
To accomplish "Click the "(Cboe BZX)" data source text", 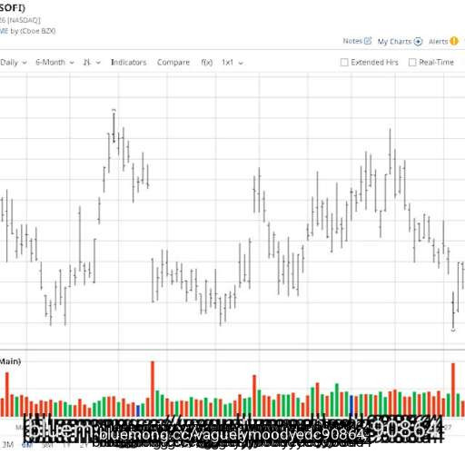I will pos(37,31).
